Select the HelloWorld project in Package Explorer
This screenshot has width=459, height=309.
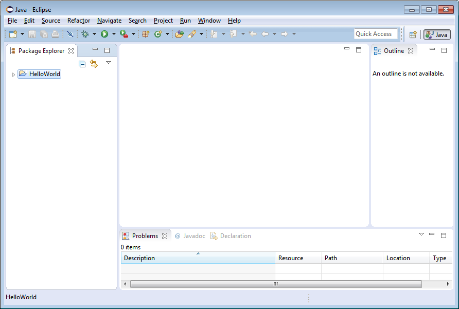click(x=40, y=74)
